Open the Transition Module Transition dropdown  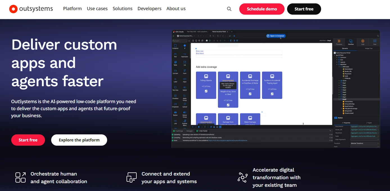tap(365, 143)
